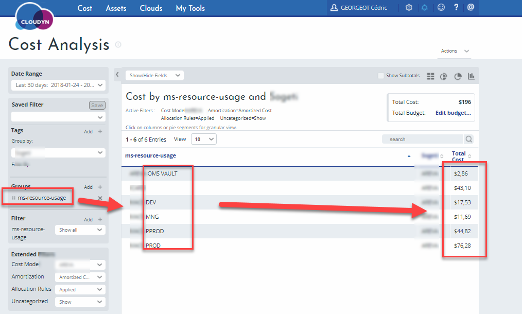Open settings gear in top bar
The width and height of the screenshot is (522, 314).
409,7
